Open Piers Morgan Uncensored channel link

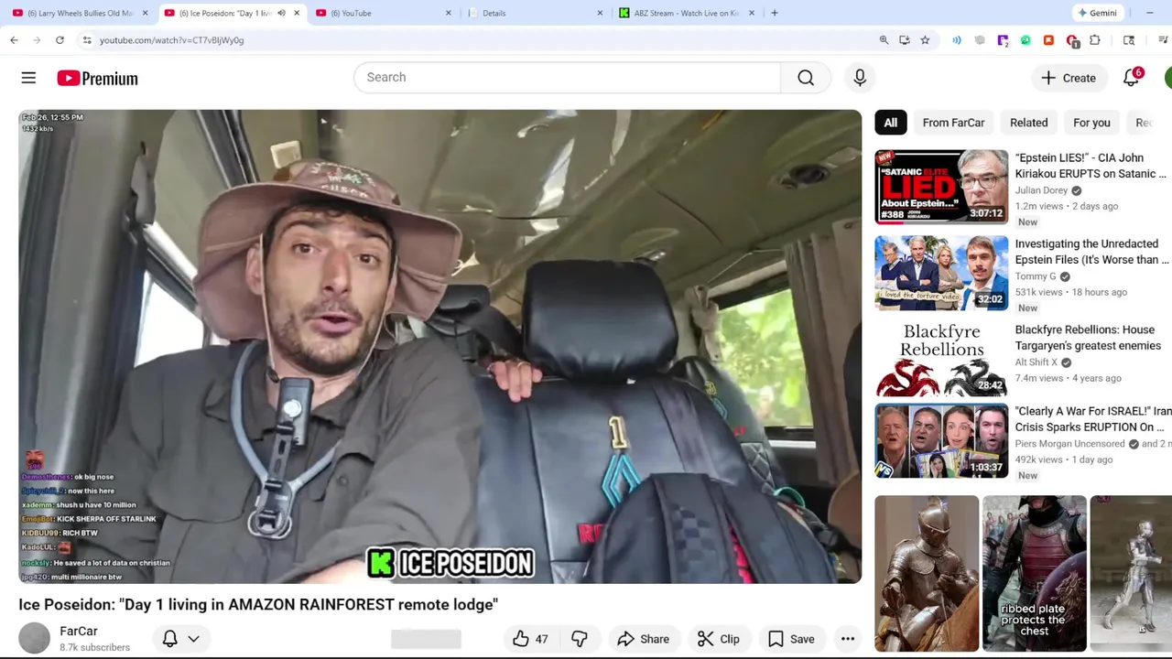(x=1069, y=444)
